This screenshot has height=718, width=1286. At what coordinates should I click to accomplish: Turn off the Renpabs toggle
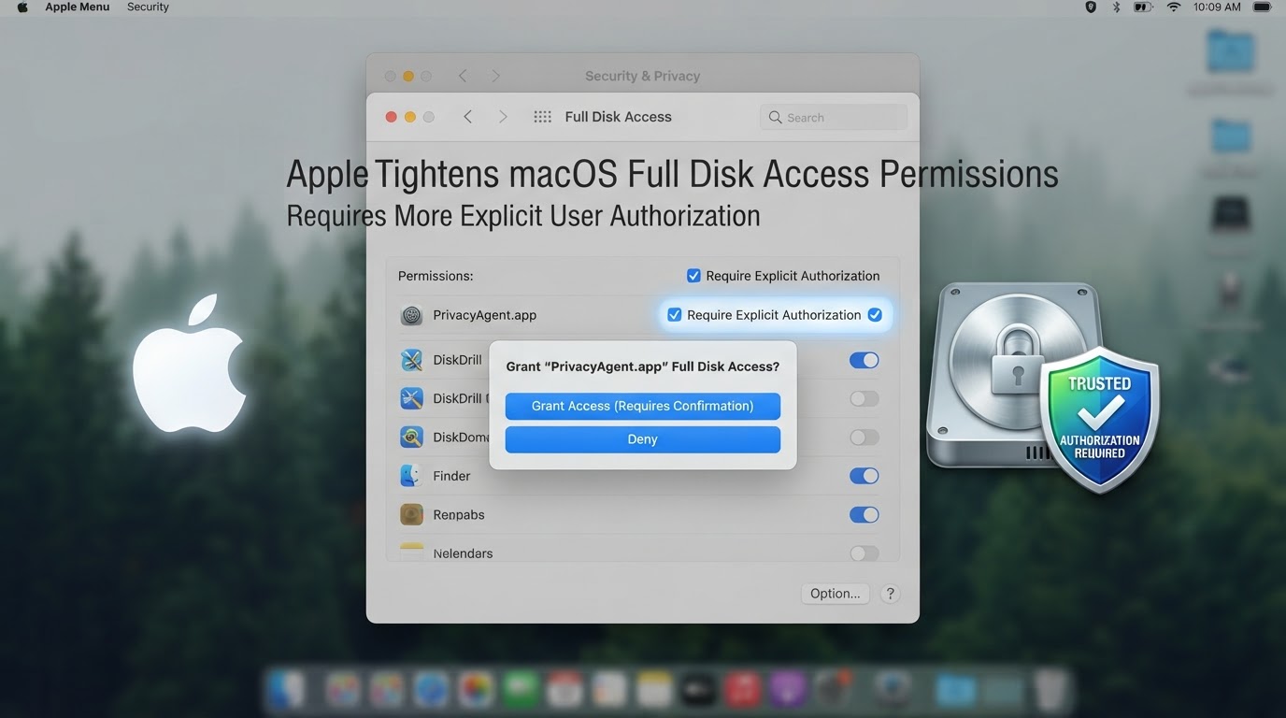(x=864, y=514)
